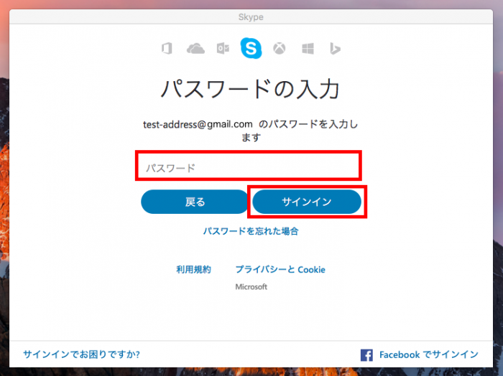Open the 利用規約 terms link
Image resolution: width=503 pixels, height=376 pixels.
pos(193,269)
